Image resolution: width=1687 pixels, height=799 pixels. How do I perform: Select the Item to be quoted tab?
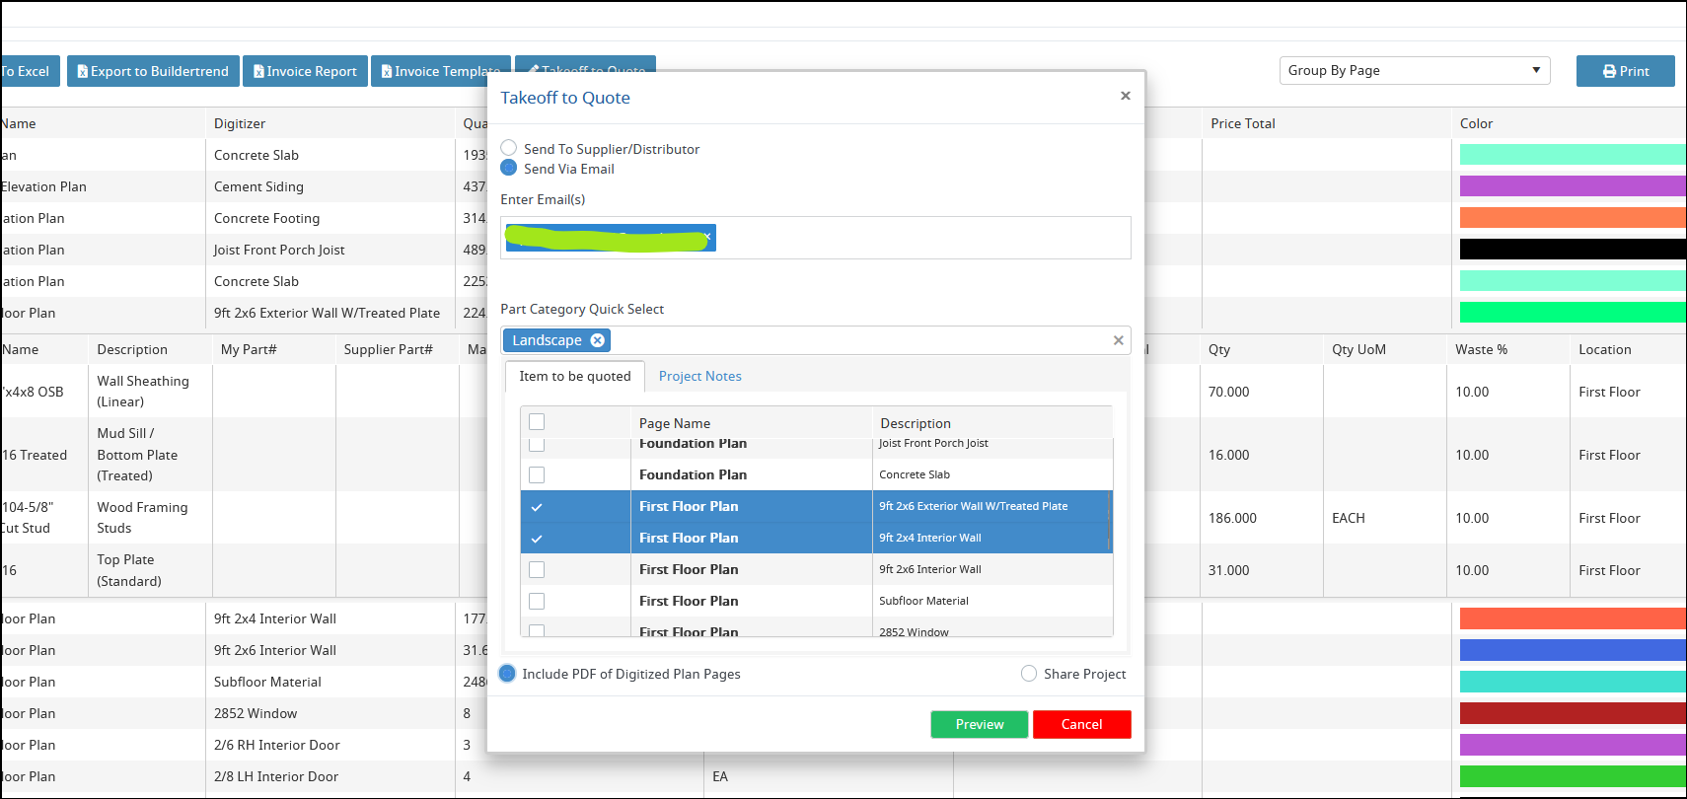pyautogui.click(x=575, y=376)
